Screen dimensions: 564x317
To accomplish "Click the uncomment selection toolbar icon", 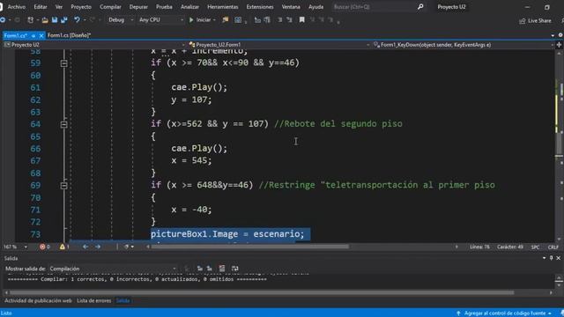I will pyautogui.click(x=289, y=20).
